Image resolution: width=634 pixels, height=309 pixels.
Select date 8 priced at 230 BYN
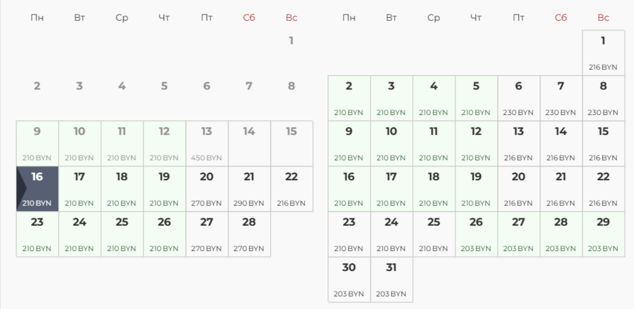pyautogui.click(x=603, y=98)
